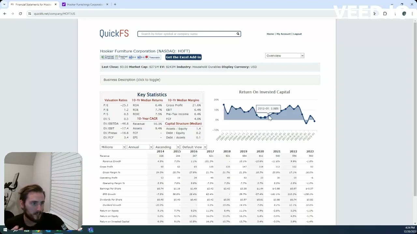Click the search magnifier icon
Screen dimensions: 417x234
point(238,34)
